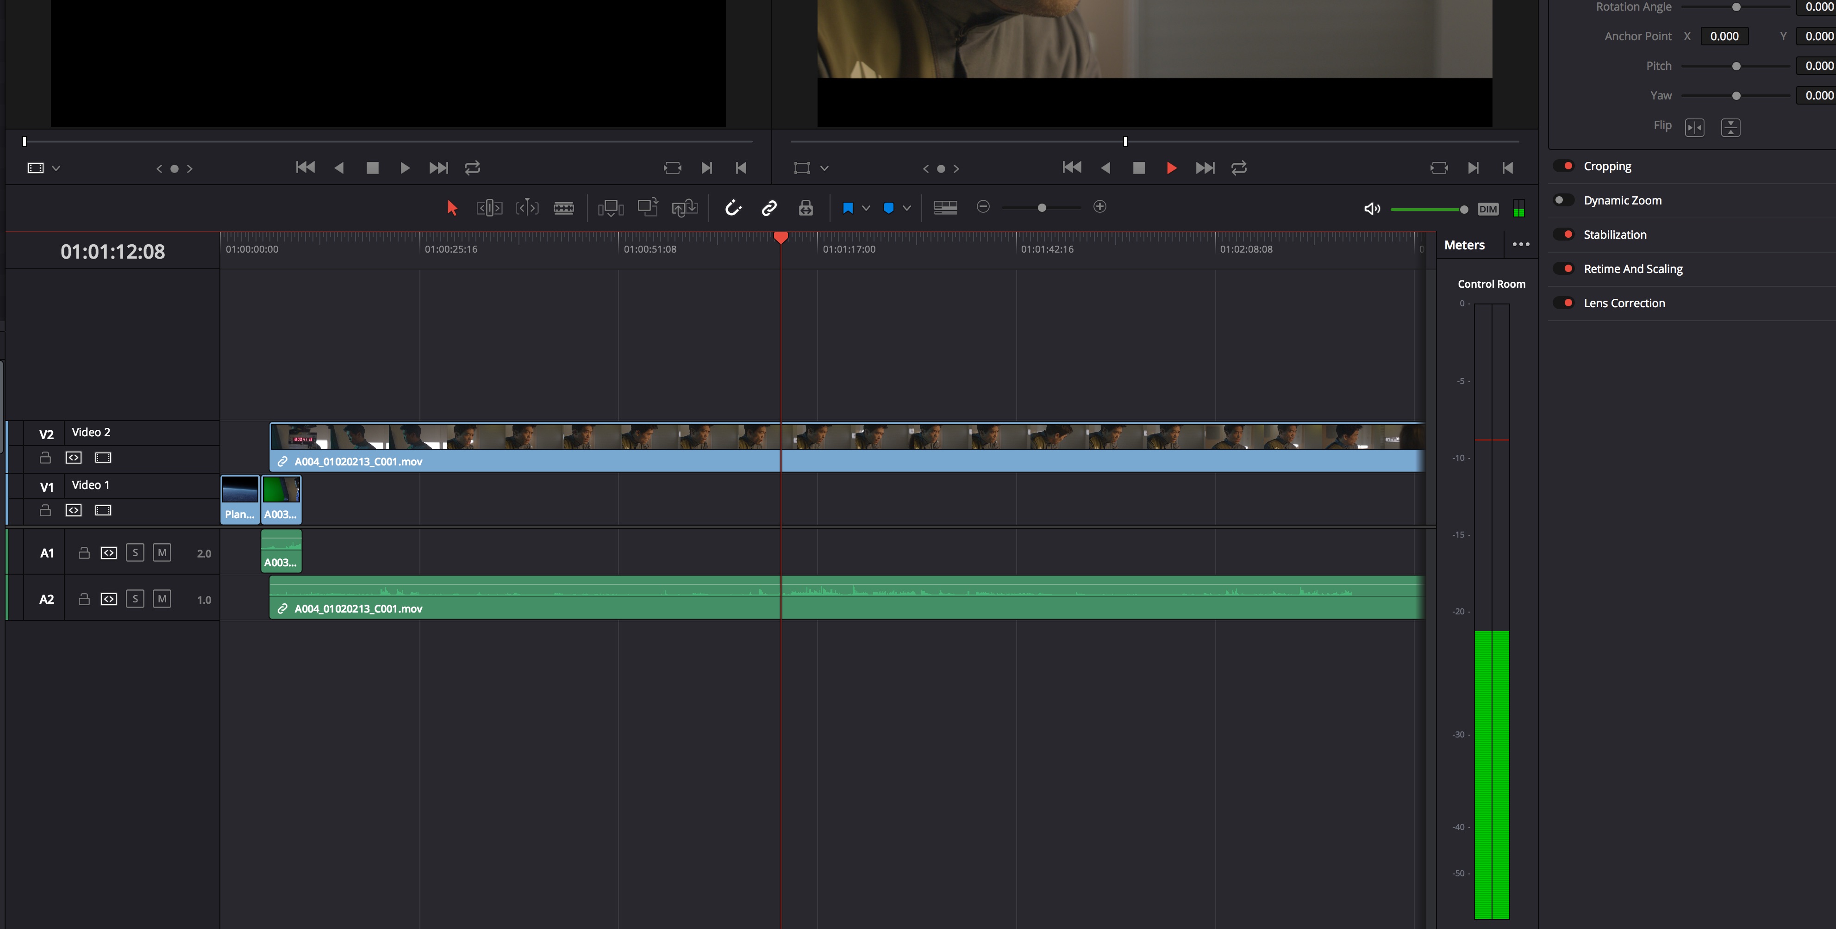The width and height of the screenshot is (1836, 929).
Task: Click the timeline playhead marker
Action: tap(781, 237)
